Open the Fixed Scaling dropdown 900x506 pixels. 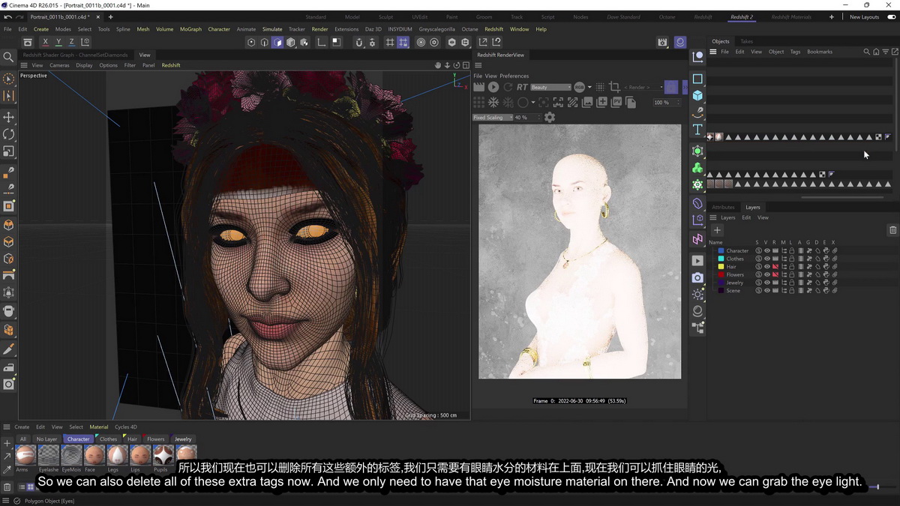(x=492, y=118)
